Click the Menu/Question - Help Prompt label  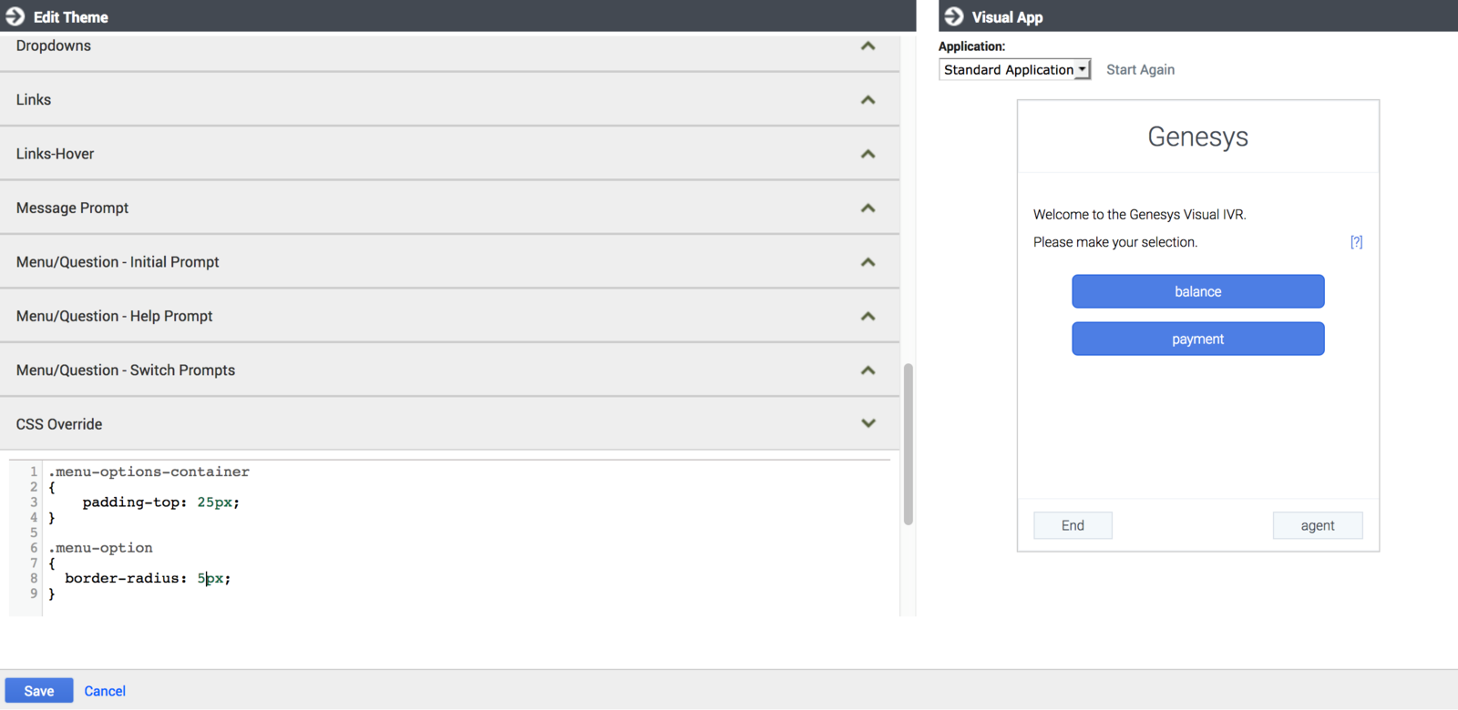pyautogui.click(x=114, y=316)
